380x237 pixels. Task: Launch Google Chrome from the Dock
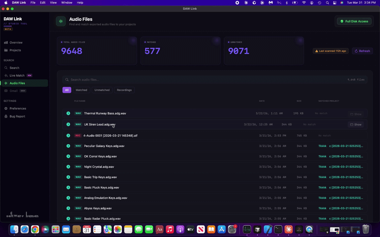35,229
